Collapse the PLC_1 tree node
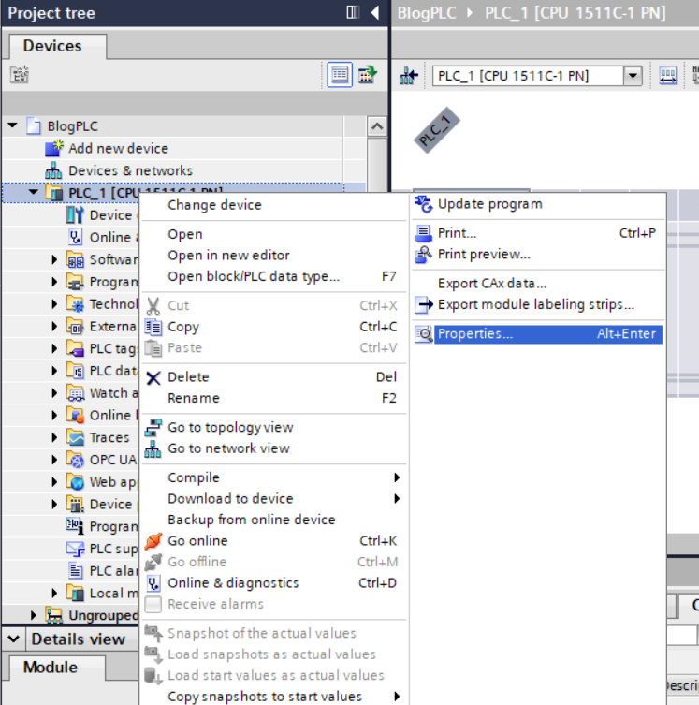Screen dimensions: 699x705 tap(34, 193)
